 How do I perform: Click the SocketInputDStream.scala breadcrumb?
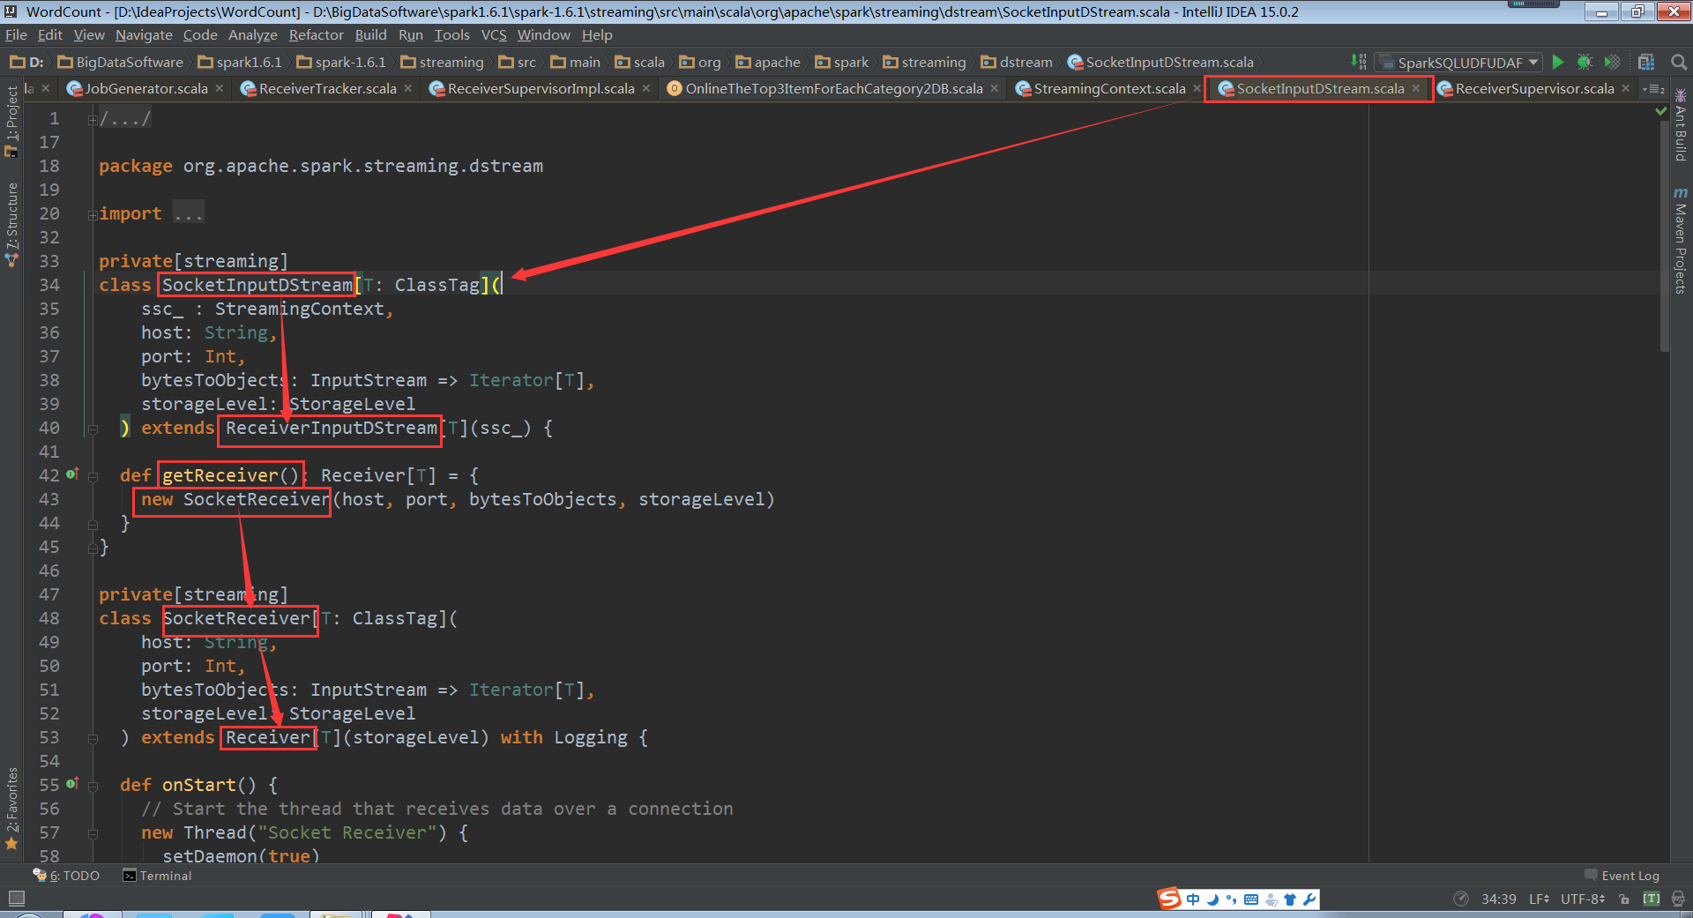click(1160, 62)
